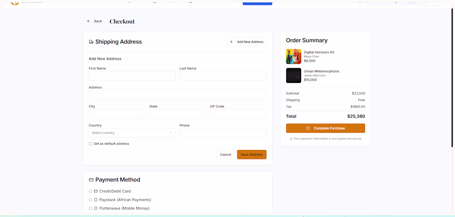
Task: Choose the Paystack (African Payments) radio button
Action: pos(90,200)
